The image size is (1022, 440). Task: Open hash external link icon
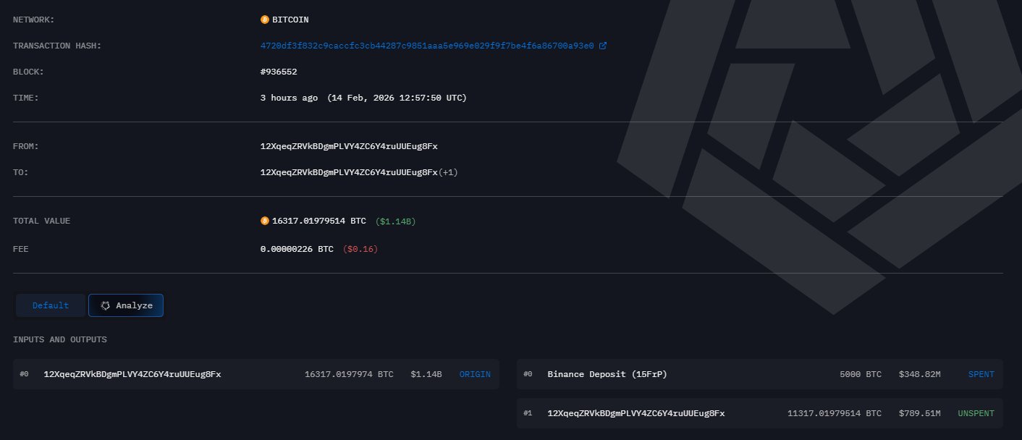(x=603, y=46)
